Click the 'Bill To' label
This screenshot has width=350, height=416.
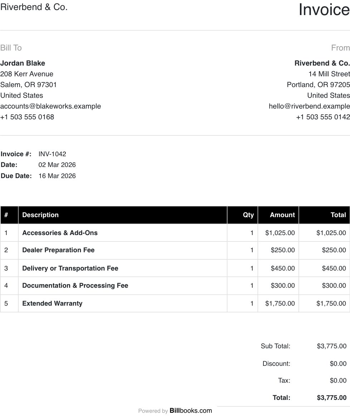coord(11,48)
